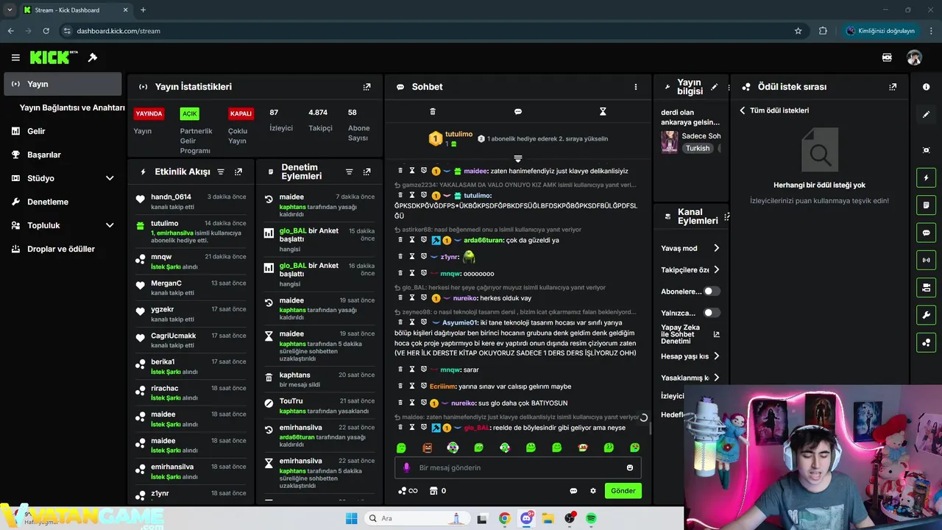Toggle the Yalnızca chat mode switch
Viewport: 942px width, 530px height.
(x=711, y=313)
